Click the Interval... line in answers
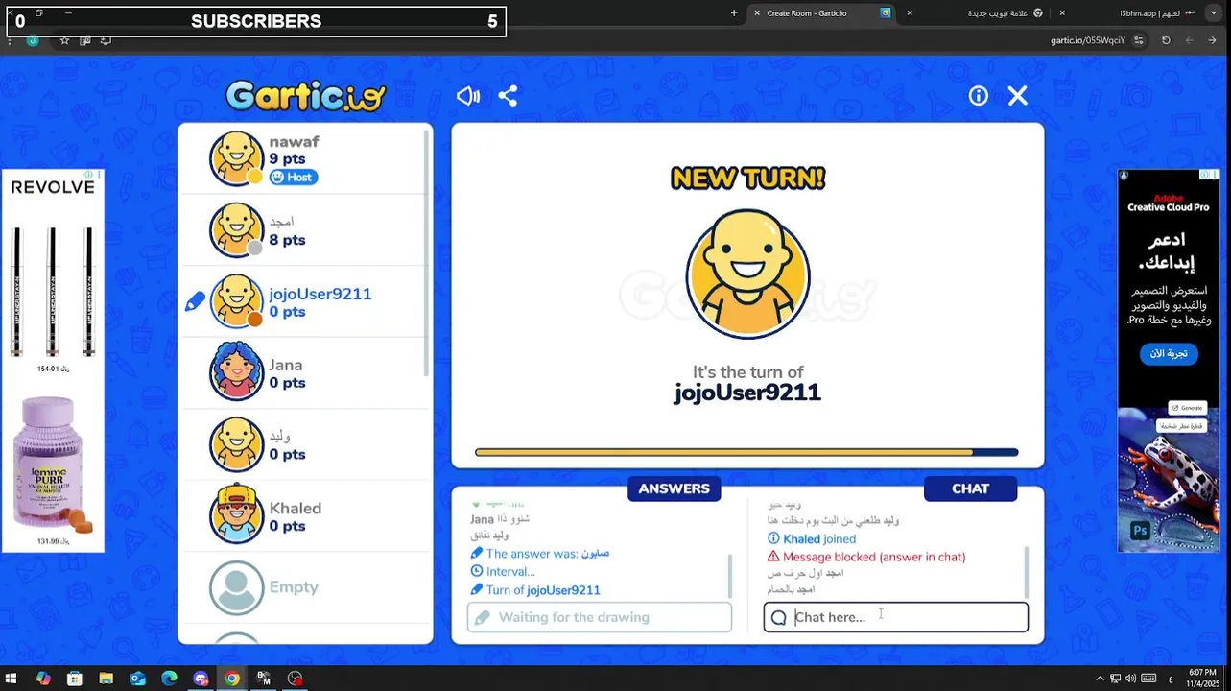The width and height of the screenshot is (1231, 691). 503,572
